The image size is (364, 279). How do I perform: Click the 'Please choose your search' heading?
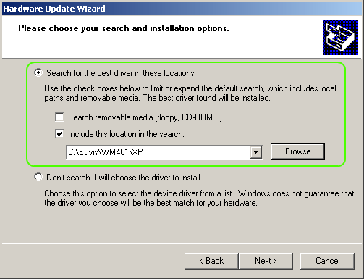point(124,28)
